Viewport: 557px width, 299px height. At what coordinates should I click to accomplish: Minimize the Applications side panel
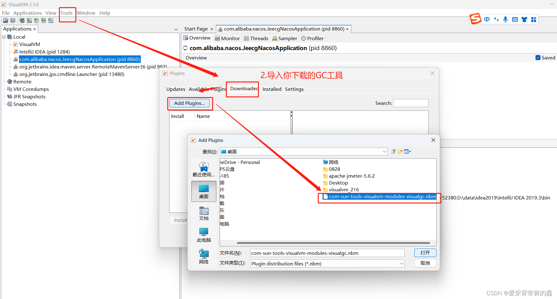176,29
